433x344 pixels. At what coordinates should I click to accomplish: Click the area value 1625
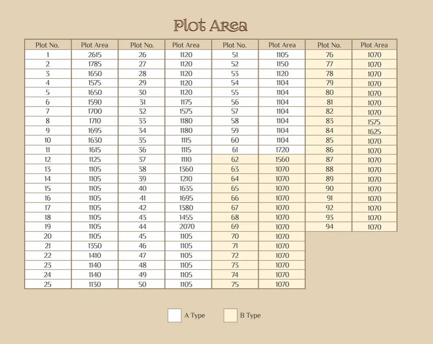pyautogui.click(x=374, y=131)
